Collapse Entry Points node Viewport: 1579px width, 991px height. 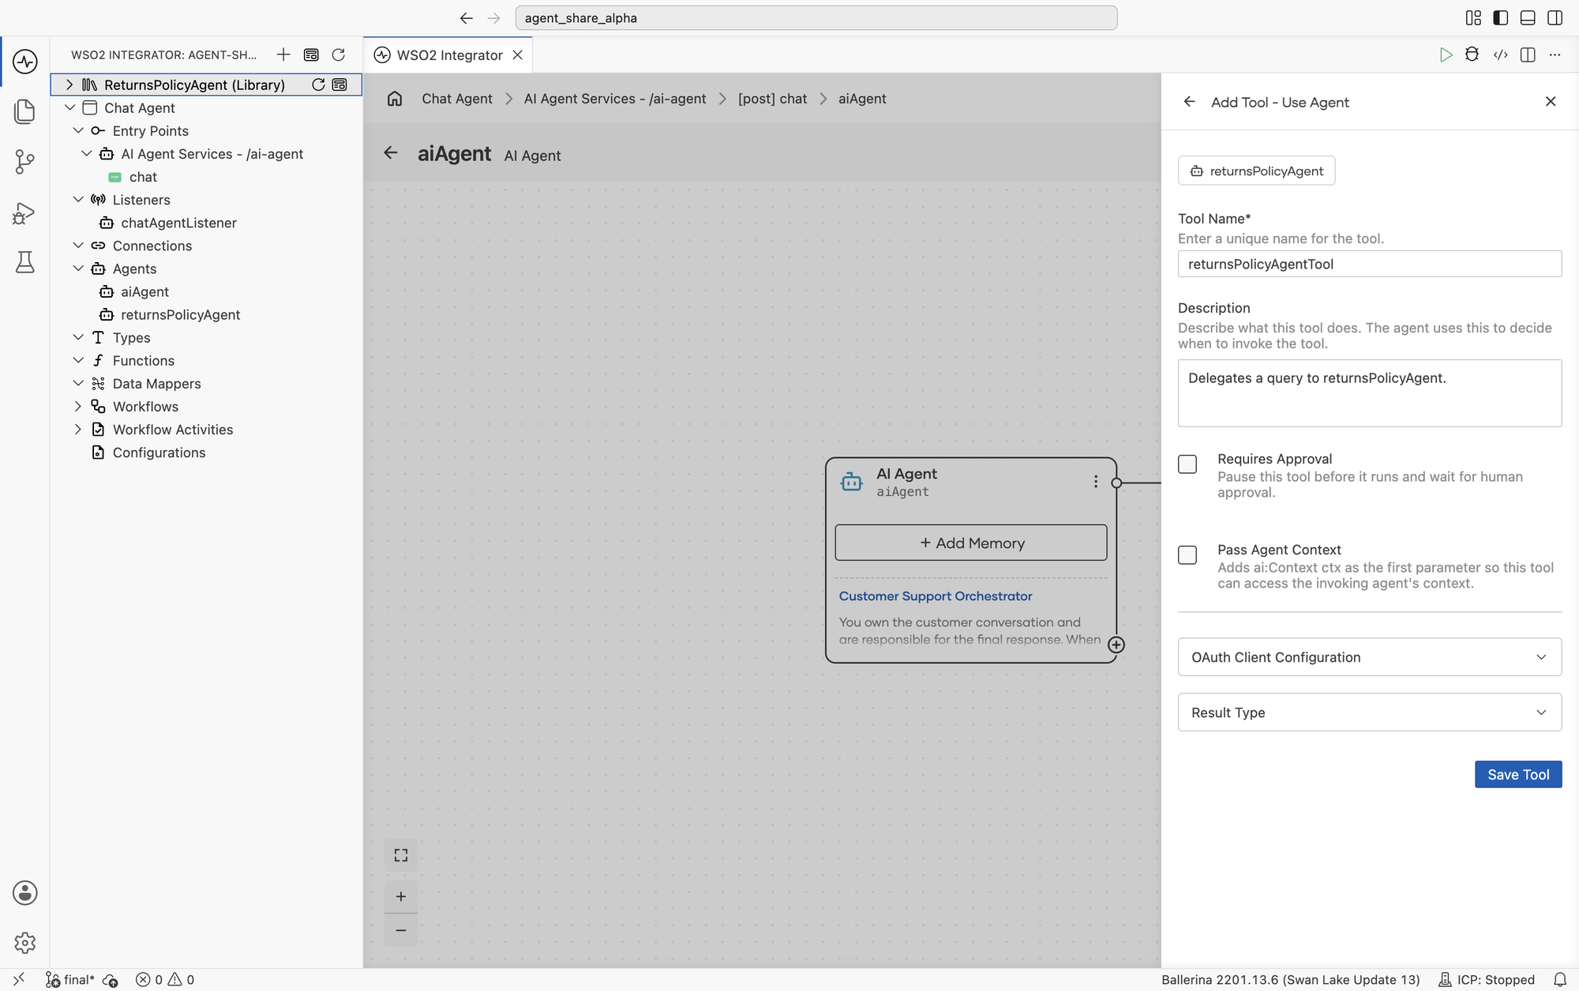pyautogui.click(x=78, y=130)
